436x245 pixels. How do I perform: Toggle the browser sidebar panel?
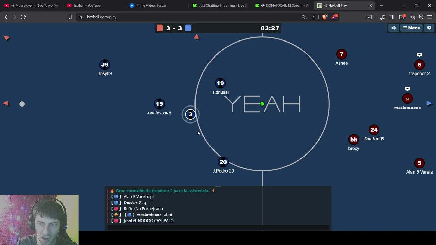tap(391, 17)
